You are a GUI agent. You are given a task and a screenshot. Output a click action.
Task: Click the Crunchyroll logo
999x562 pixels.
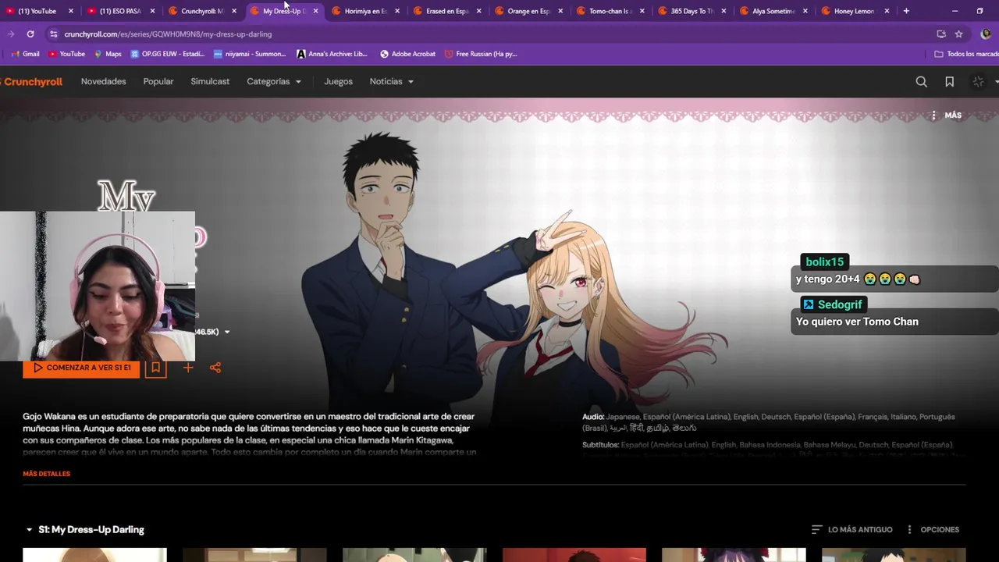point(31,81)
